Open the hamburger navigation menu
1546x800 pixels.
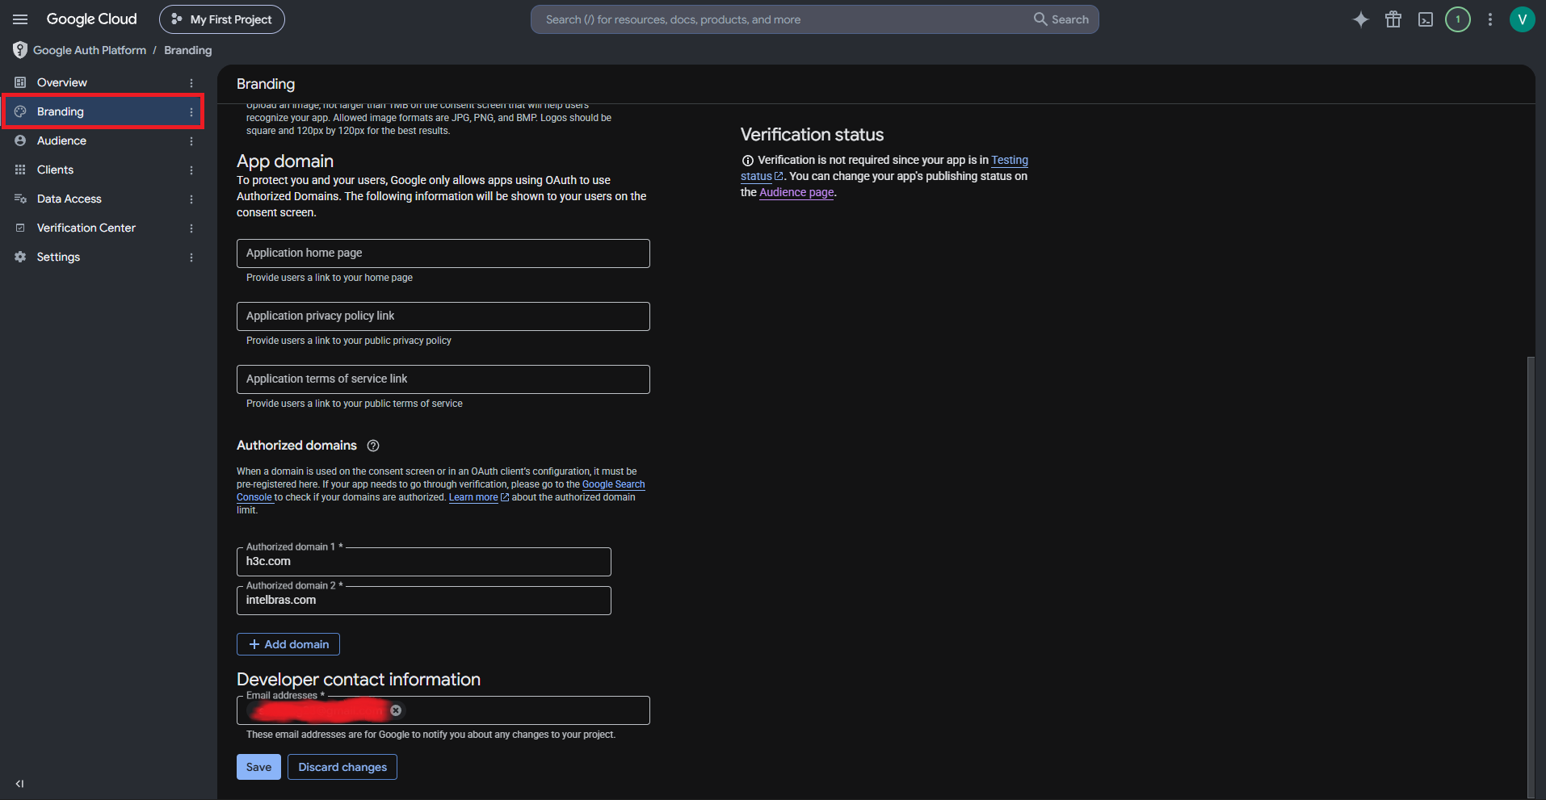click(x=20, y=19)
